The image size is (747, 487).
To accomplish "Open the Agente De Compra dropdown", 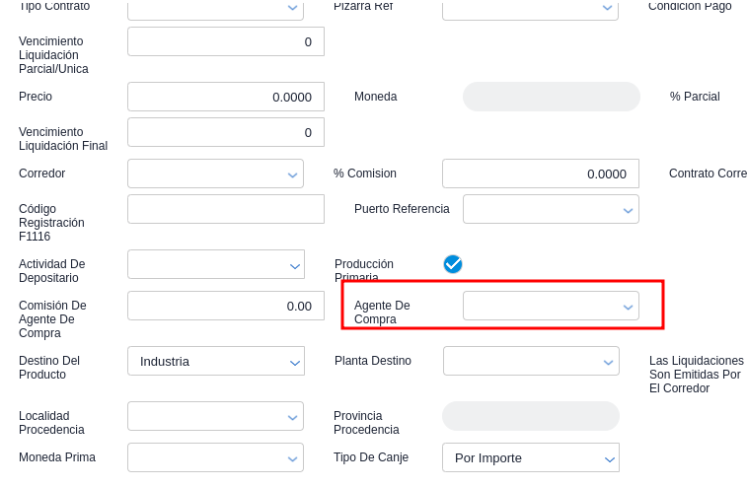I will pyautogui.click(x=551, y=306).
